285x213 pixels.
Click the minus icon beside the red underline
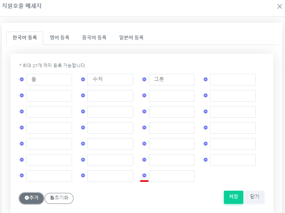[144, 175]
